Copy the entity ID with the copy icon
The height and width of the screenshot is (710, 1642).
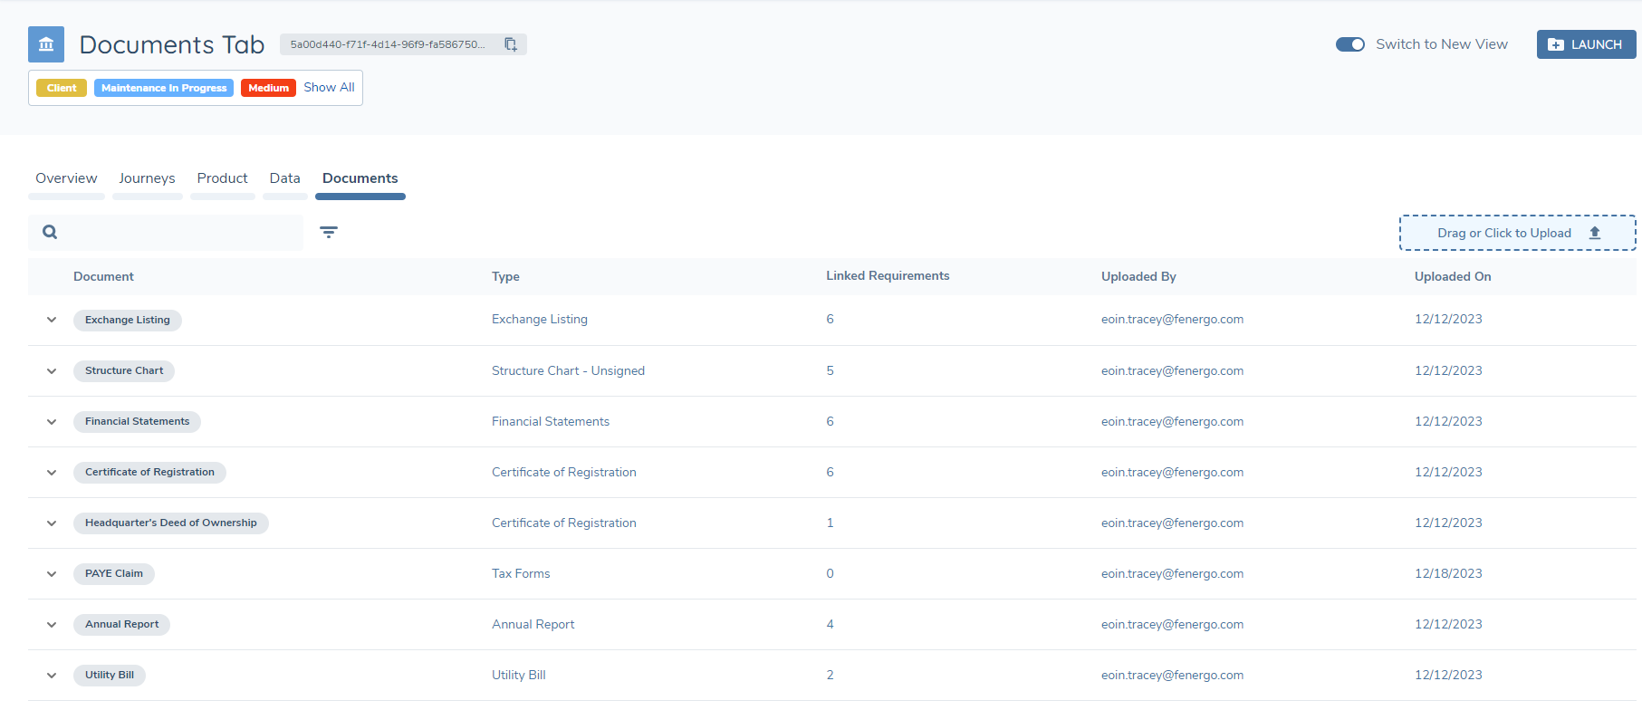511,44
